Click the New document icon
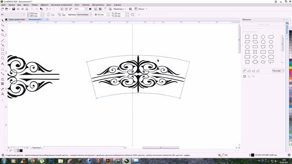292x164 pixels. (x=2, y=9)
